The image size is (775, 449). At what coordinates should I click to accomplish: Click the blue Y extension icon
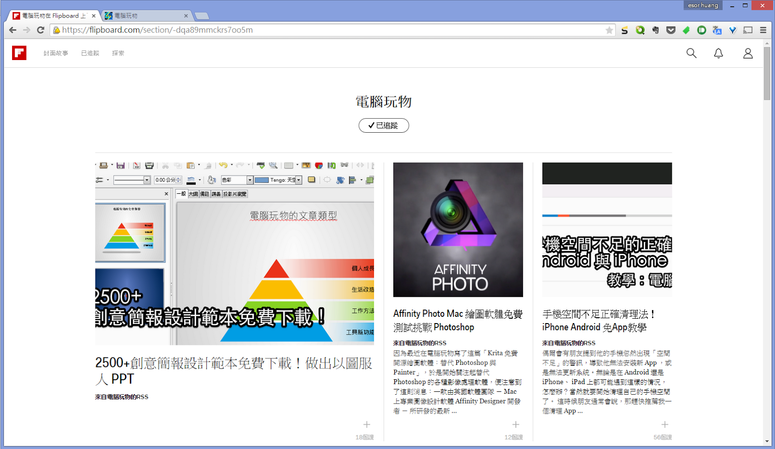[732, 30]
